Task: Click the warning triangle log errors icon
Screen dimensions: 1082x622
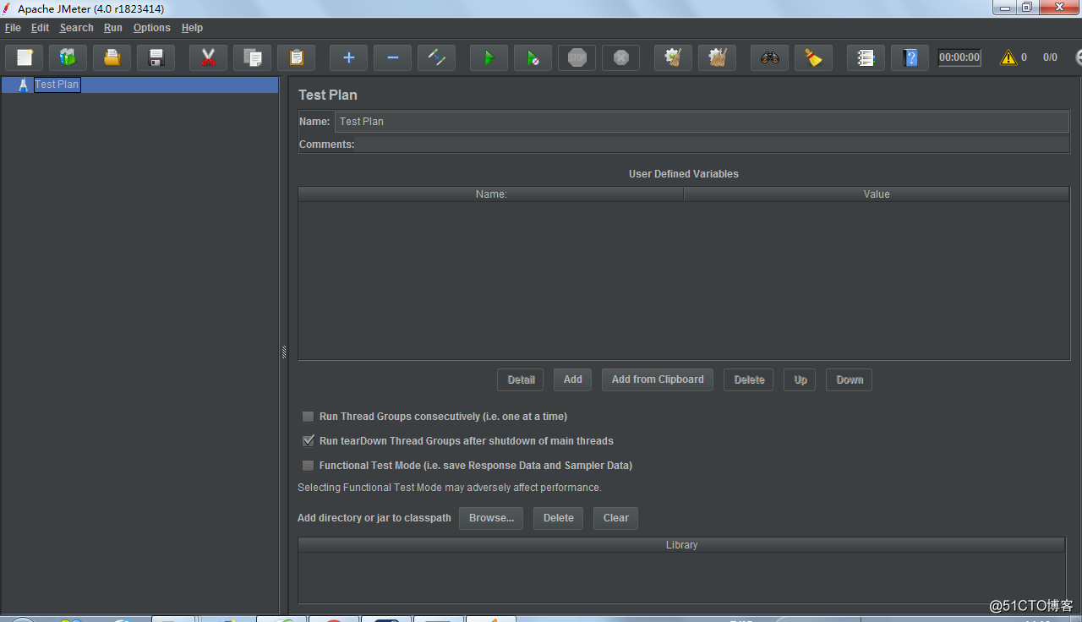Action: [x=1008, y=57]
